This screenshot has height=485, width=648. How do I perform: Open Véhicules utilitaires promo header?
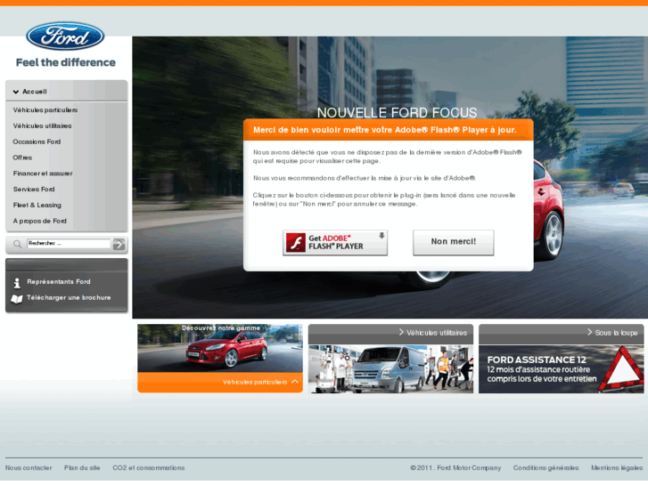tap(390, 334)
